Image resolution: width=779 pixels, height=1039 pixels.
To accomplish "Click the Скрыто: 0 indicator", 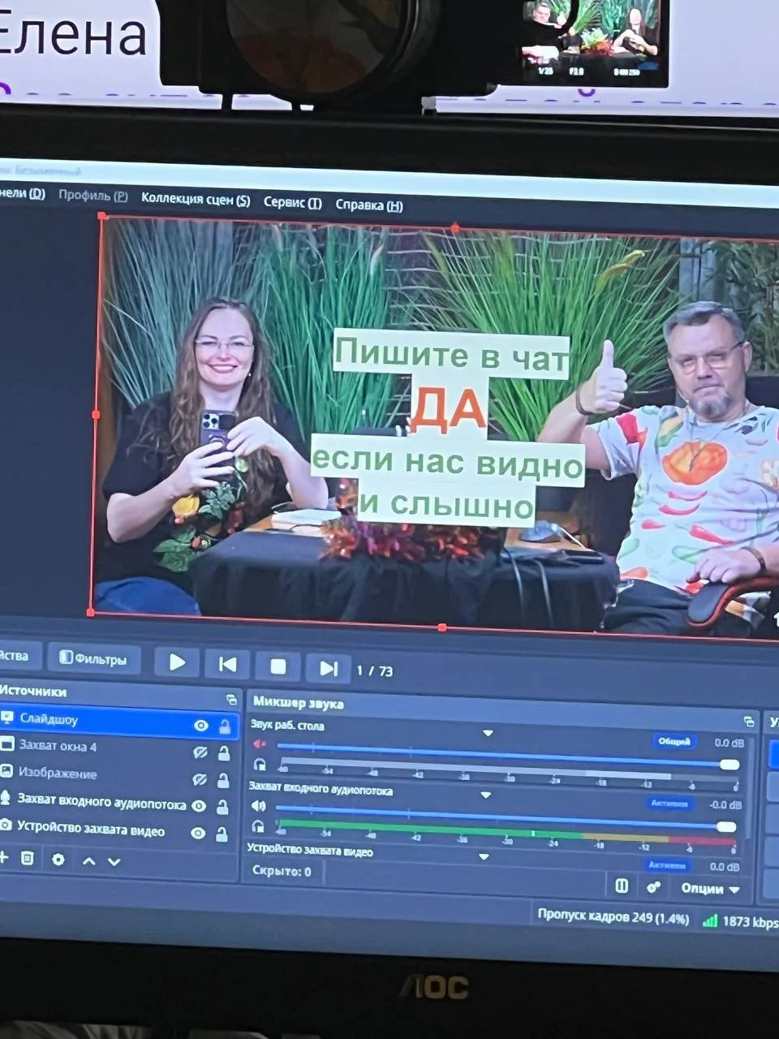I will click(x=282, y=872).
